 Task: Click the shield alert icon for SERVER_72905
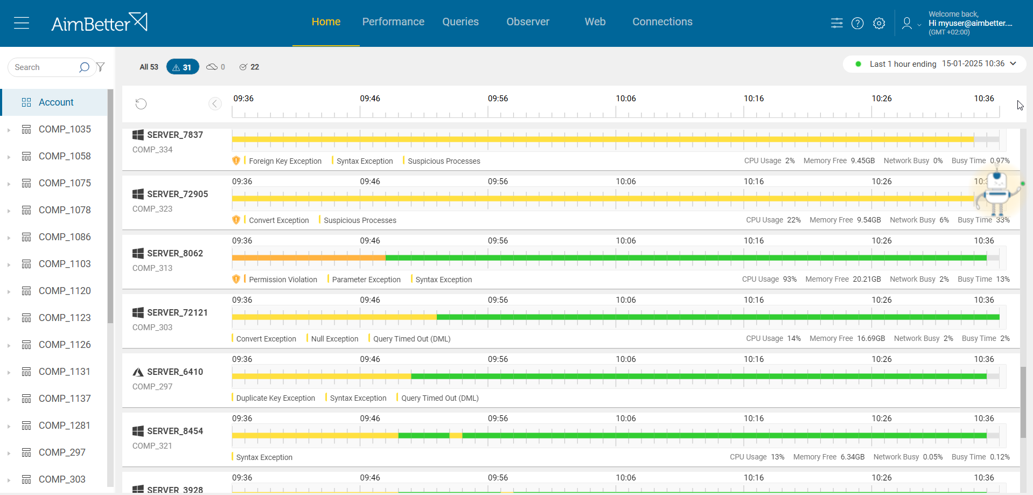coord(236,220)
